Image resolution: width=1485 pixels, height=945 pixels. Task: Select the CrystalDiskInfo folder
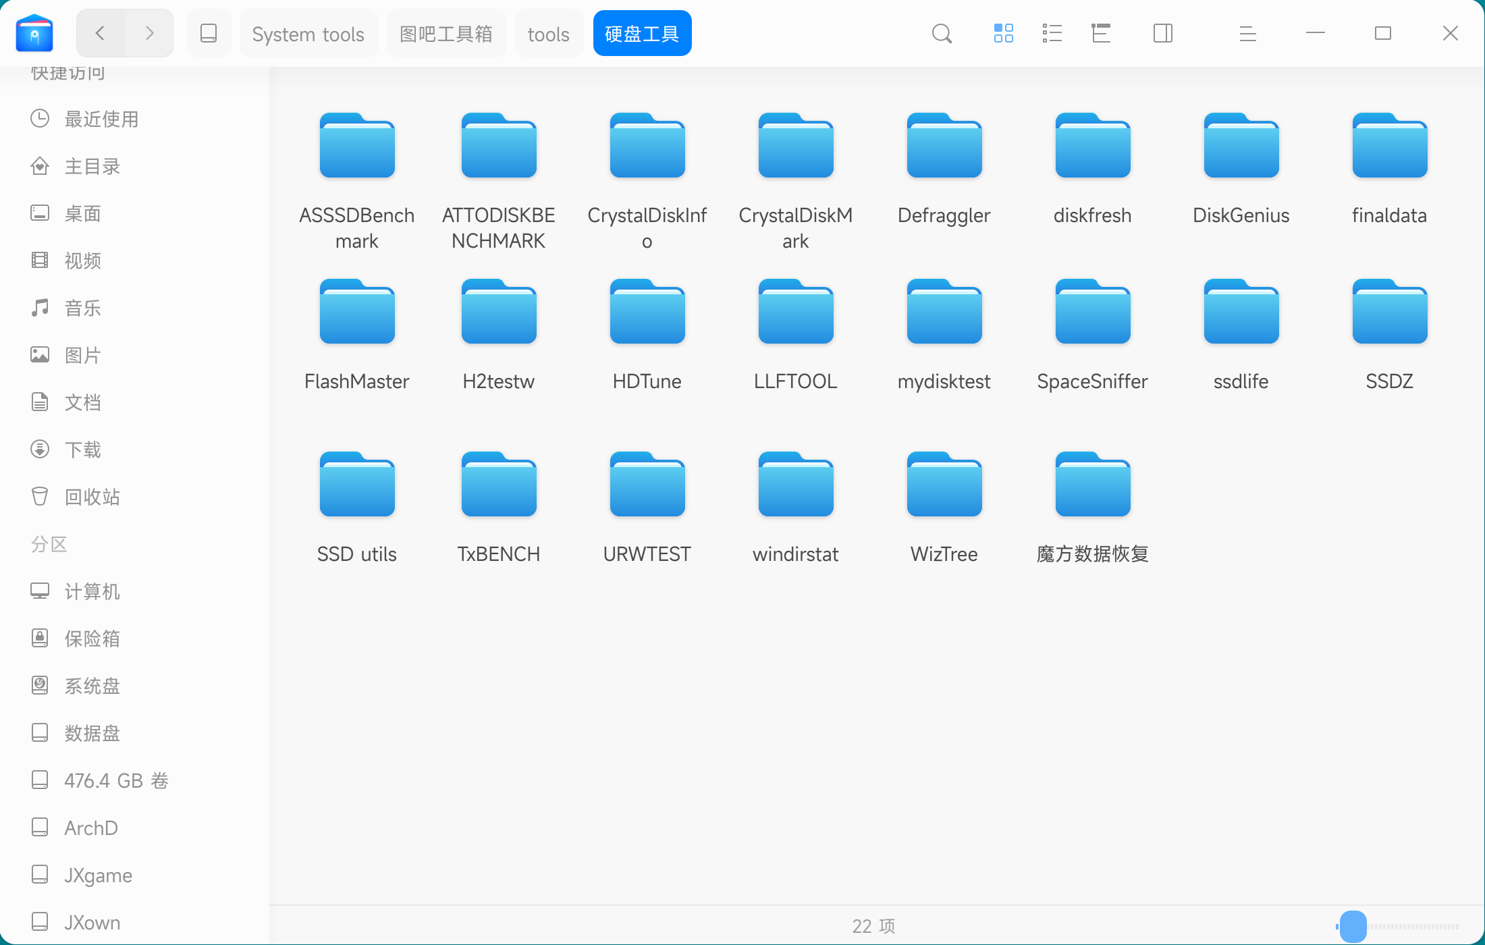647,181
